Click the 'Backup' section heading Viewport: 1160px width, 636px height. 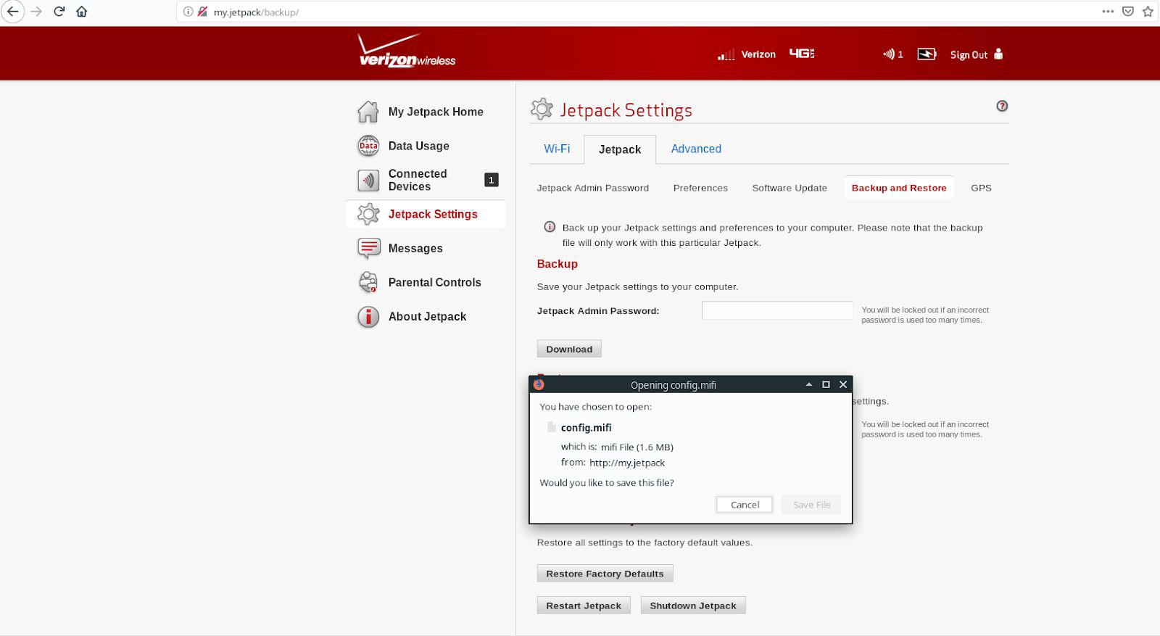tap(557, 264)
